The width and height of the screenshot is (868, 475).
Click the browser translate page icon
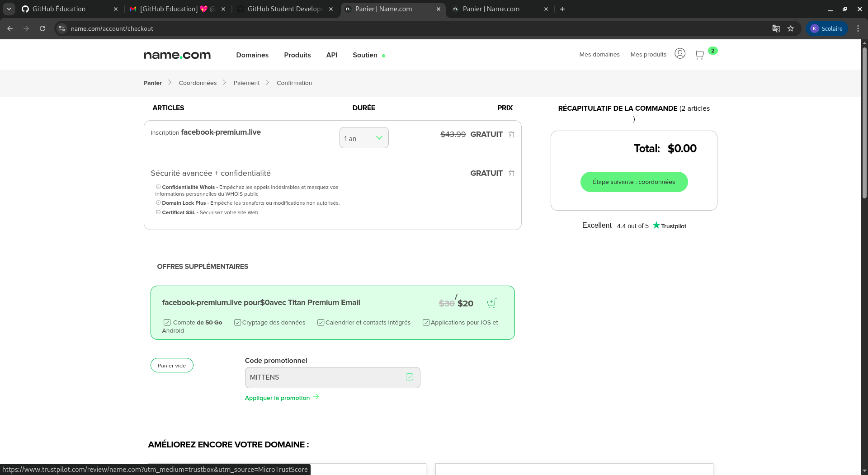pos(776,28)
